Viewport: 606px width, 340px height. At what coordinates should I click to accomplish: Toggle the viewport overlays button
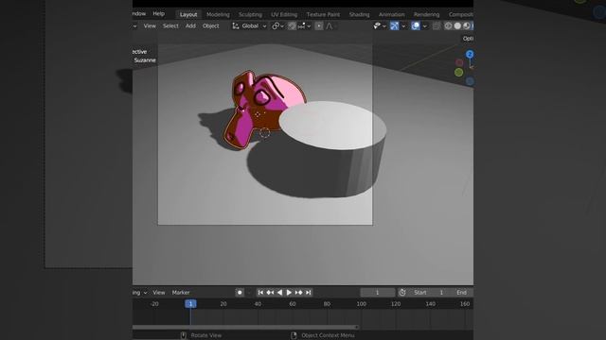(416, 25)
